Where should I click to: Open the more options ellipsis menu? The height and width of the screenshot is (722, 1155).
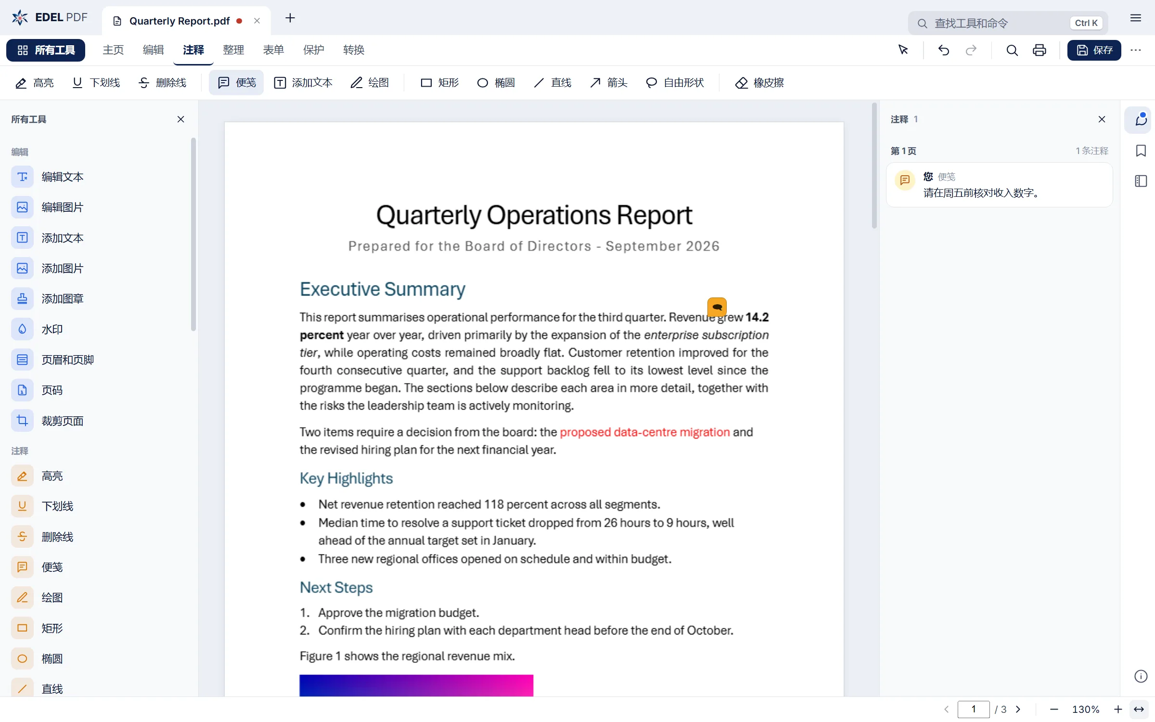(x=1136, y=50)
